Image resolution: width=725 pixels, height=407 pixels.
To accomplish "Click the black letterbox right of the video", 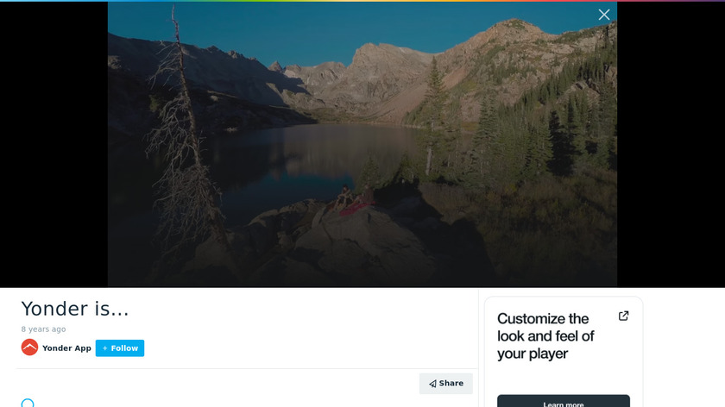I will tap(671, 144).
